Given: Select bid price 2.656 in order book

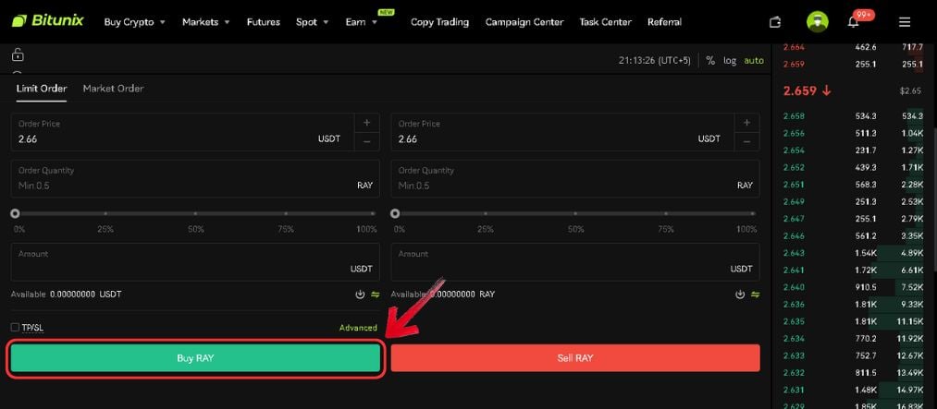Looking at the screenshot, I should (x=794, y=134).
